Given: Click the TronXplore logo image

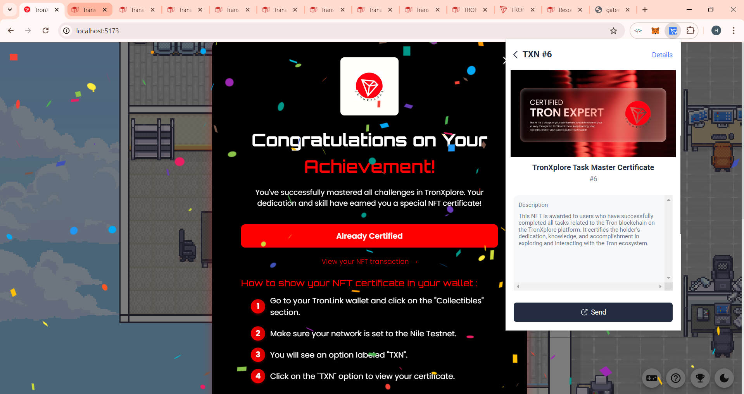Looking at the screenshot, I should click(x=369, y=86).
